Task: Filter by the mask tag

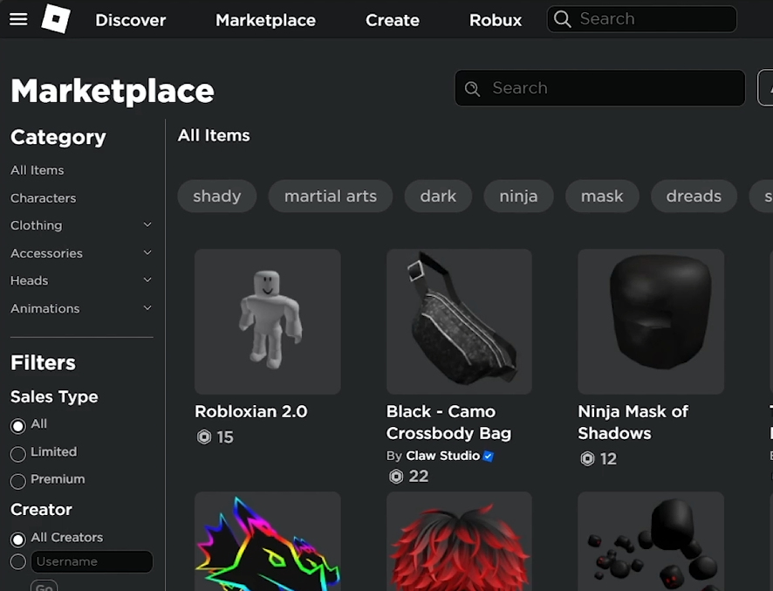Action: pos(602,196)
